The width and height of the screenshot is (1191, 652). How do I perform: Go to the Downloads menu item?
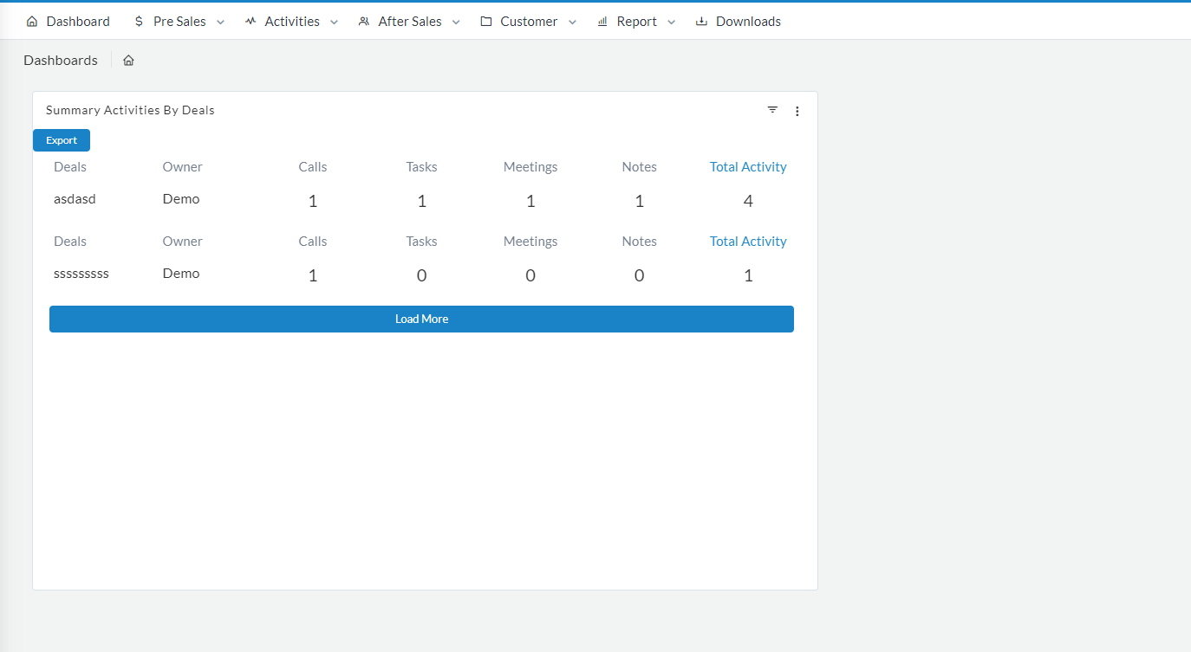pyautogui.click(x=748, y=22)
